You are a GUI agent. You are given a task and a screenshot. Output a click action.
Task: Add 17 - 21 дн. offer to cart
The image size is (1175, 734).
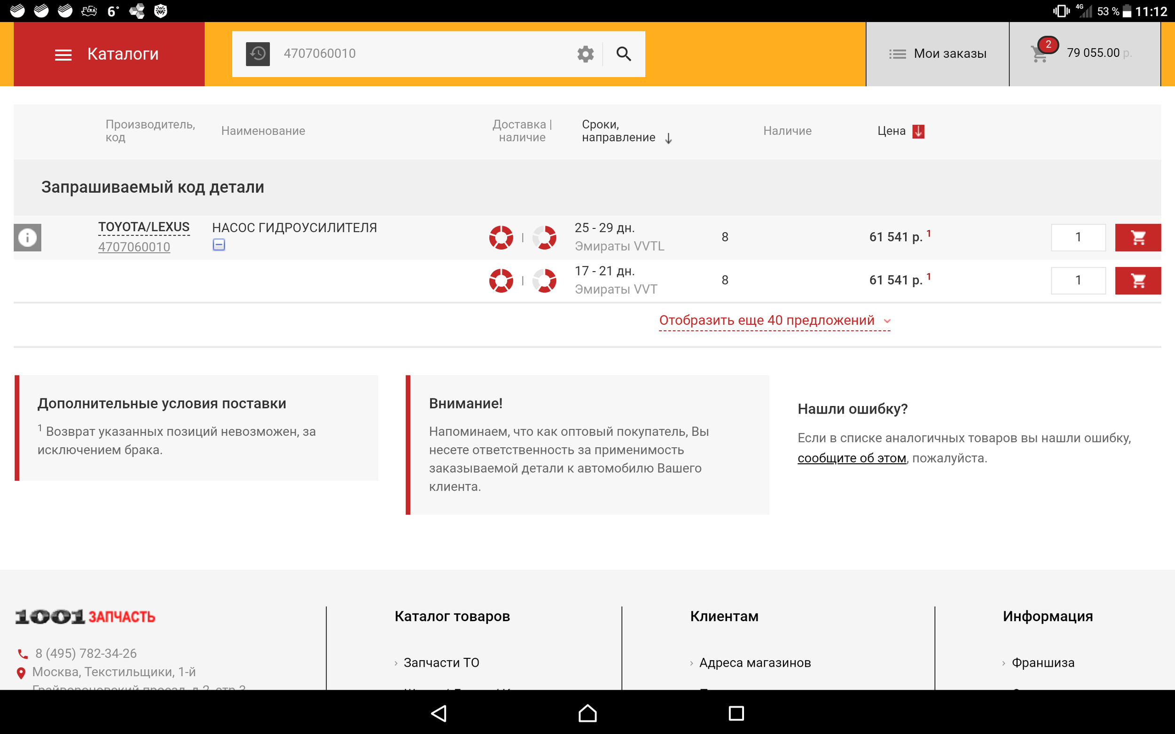click(x=1137, y=281)
